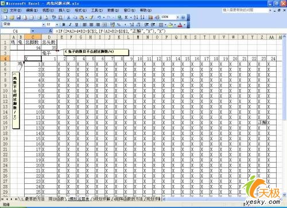Switch to the 3规划求解 sheet tab

(x=102, y=199)
